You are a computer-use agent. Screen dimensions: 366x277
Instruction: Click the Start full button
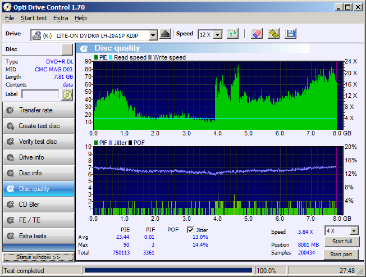[x=342, y=242]
